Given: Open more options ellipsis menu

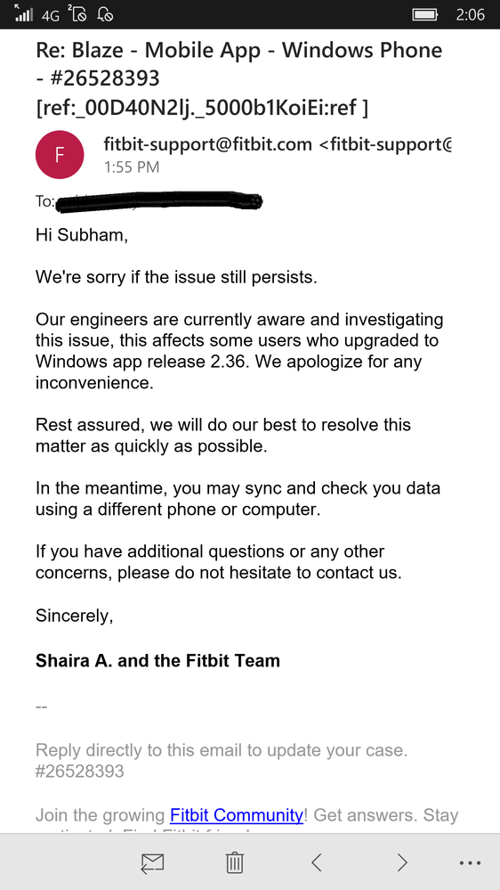Looking at the screenshot, I should [471, 863].
